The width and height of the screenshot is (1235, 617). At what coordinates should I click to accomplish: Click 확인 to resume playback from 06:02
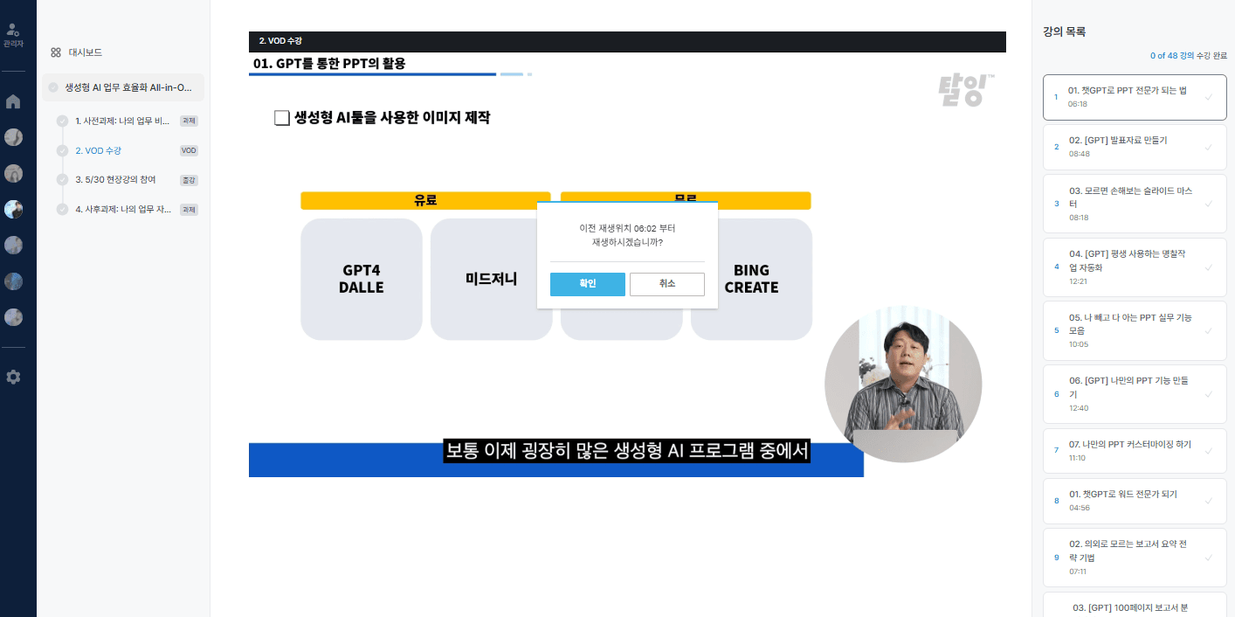click(587, 284)
